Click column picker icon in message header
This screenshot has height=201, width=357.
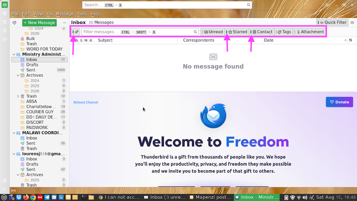[x=351, y=40]
